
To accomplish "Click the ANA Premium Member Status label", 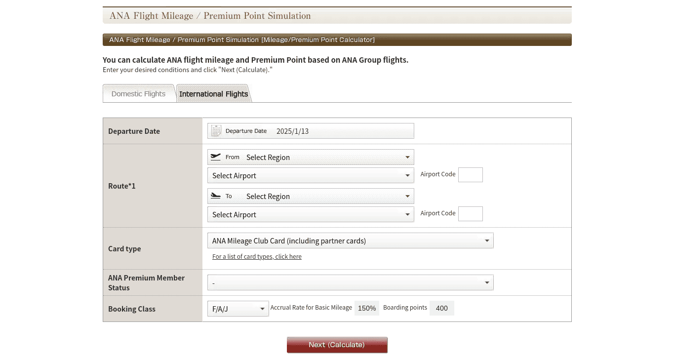I will (x=147, y=282).
